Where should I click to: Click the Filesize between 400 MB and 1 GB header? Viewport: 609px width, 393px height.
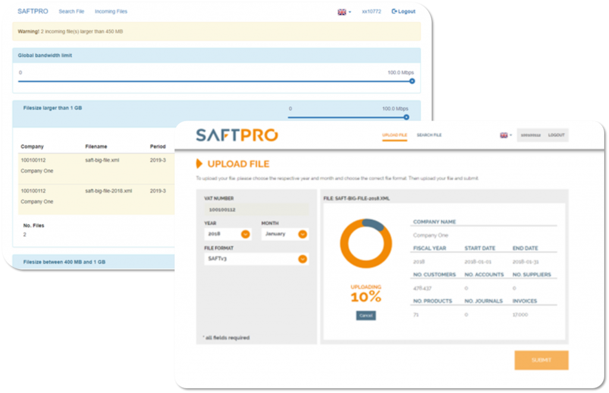pos(64,262)
